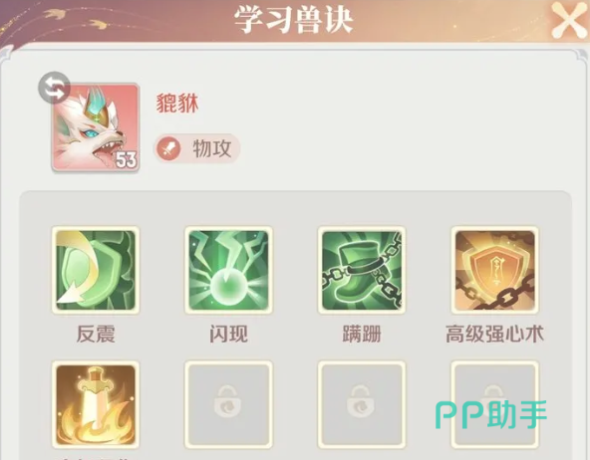Click the last locked skill slot

tap(494, 405)
